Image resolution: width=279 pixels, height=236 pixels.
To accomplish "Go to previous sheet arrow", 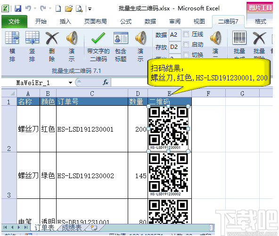I will tap(12, 228).
